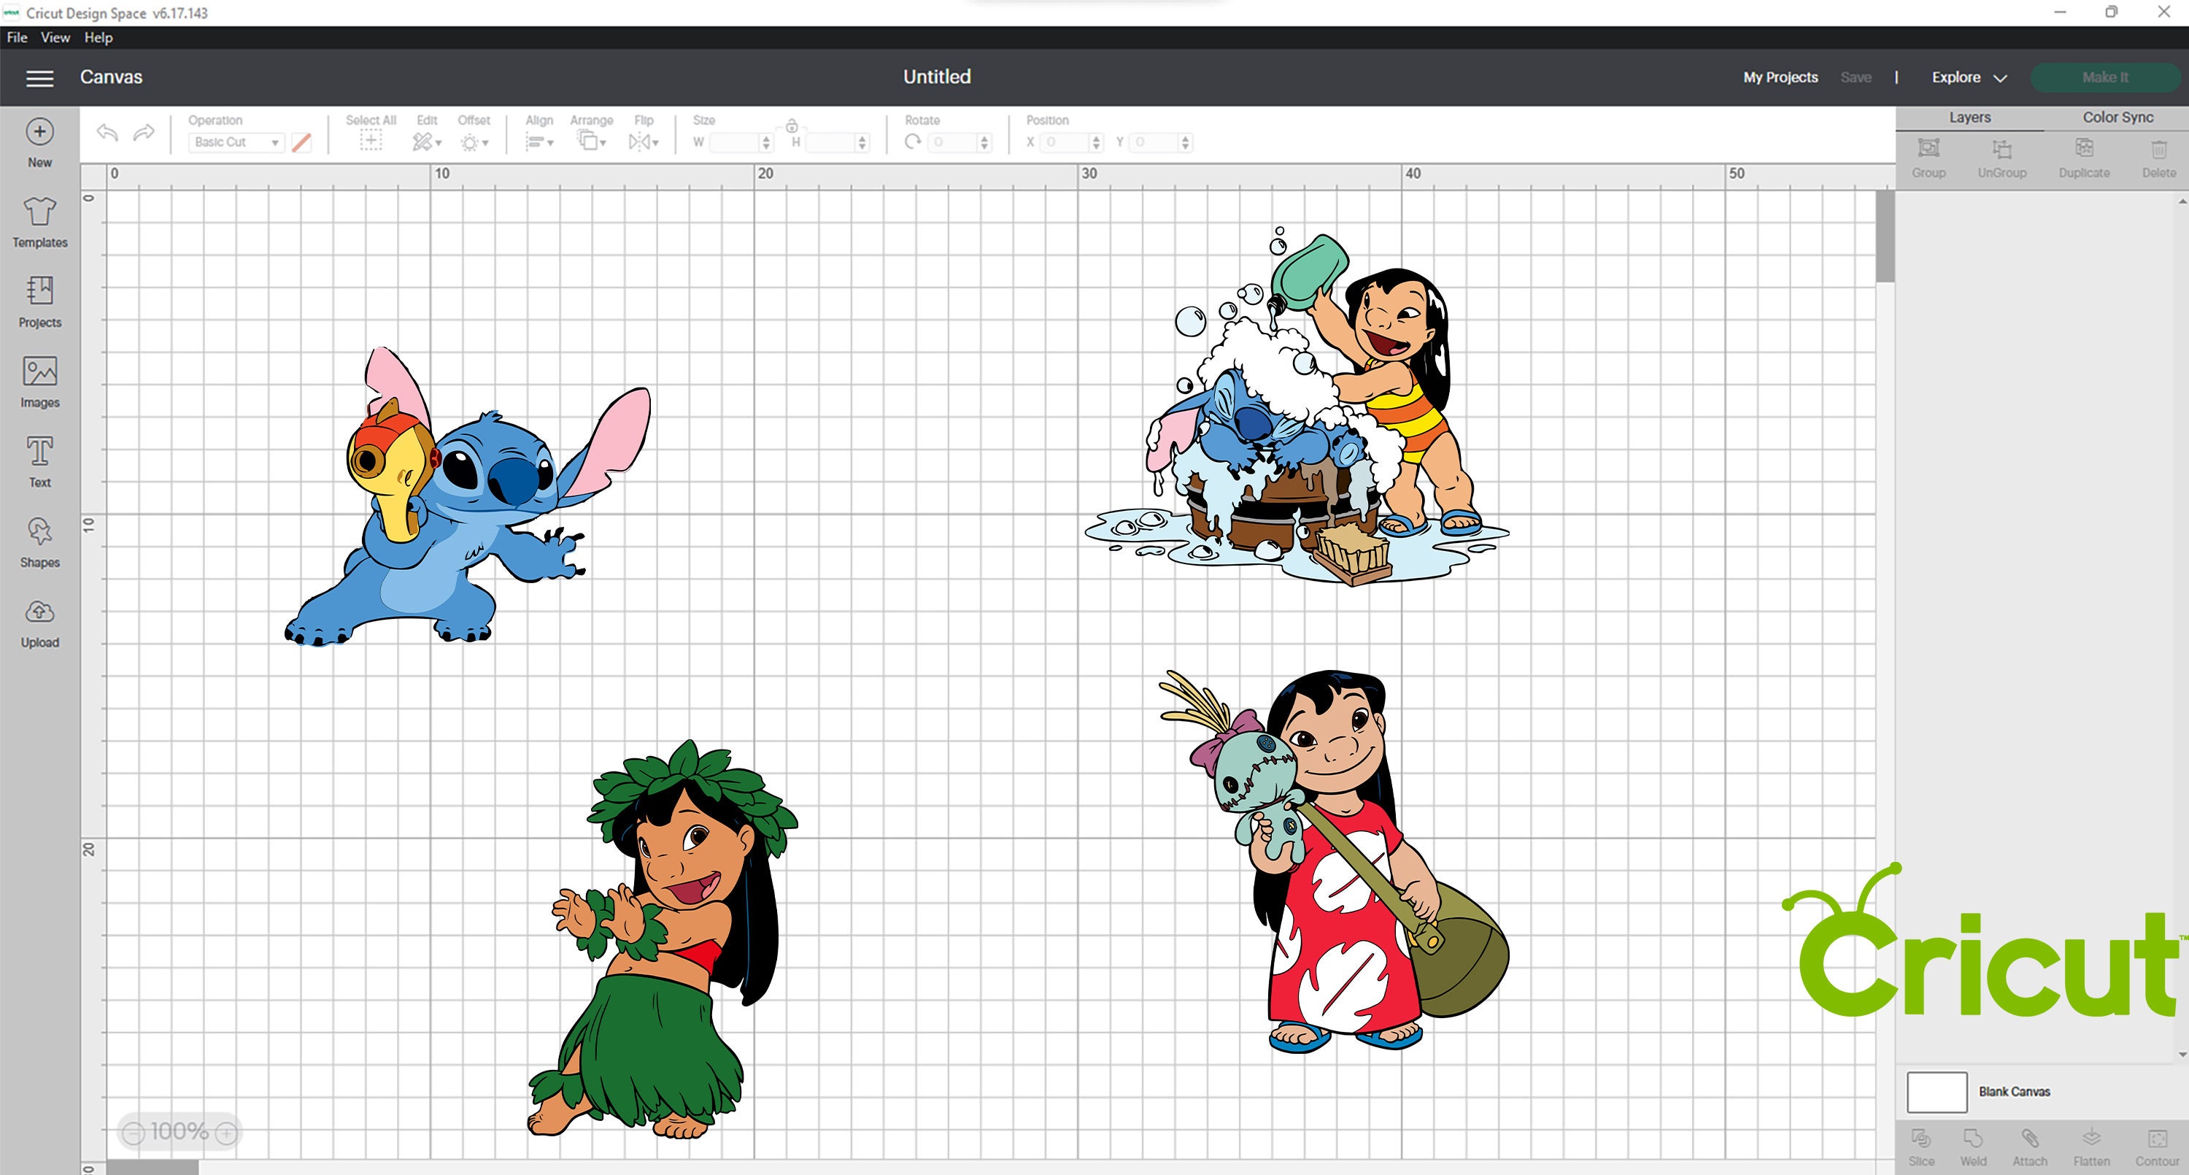This screenshot has width=2189, height=1175.
Task: Click the Untitled project title
Action: pyautogui.click(x=936, y=77)
